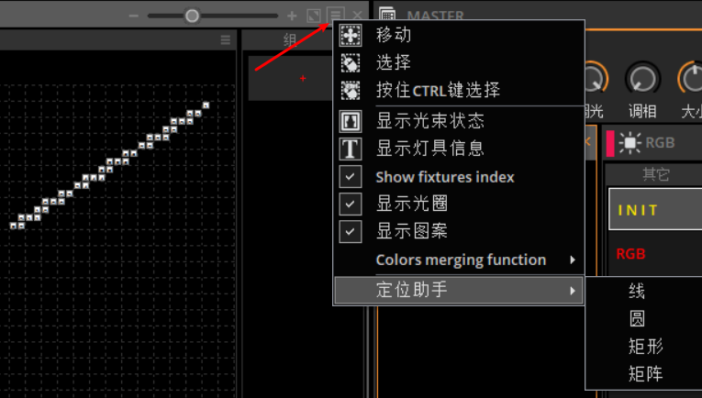Click the zoom slider handle
Viewport: 702px width, 398px height.
[192, 16]
